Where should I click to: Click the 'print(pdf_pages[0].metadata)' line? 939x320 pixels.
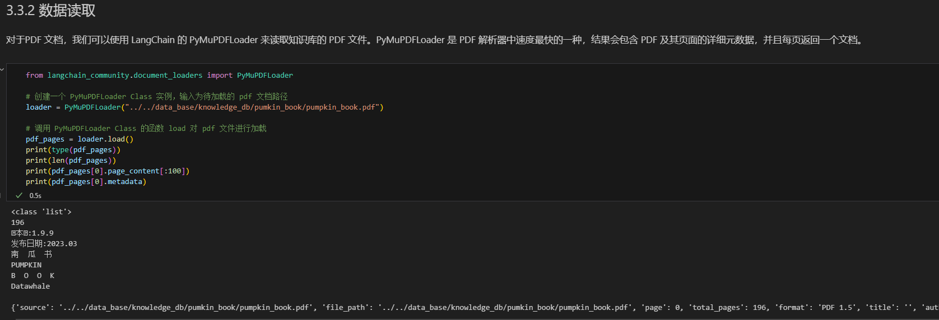(86, 181)
